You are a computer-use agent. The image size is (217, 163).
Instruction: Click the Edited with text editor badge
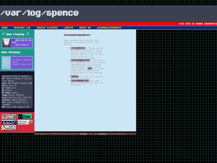[x=9, y=116]
